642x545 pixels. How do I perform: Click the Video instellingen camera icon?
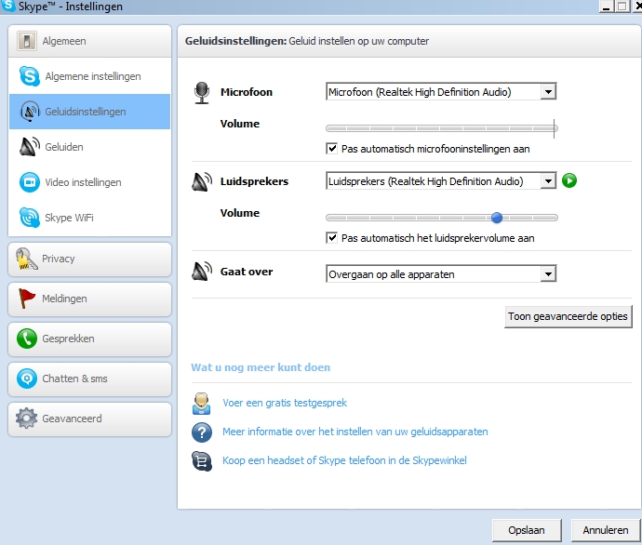tap(30, 182)
